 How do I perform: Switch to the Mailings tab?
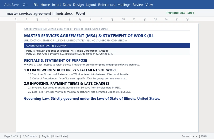click(x=124, y=5)
